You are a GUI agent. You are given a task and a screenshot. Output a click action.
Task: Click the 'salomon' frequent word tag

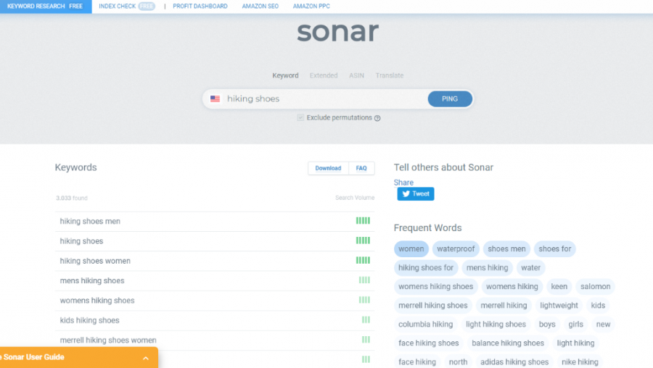coord(595,286)
